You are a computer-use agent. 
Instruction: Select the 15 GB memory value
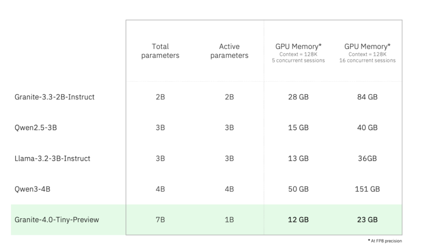(x=298, y=127)
